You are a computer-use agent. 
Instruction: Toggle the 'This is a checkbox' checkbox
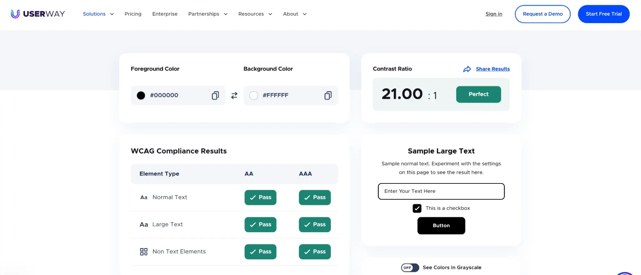click(x=417, y=208)
